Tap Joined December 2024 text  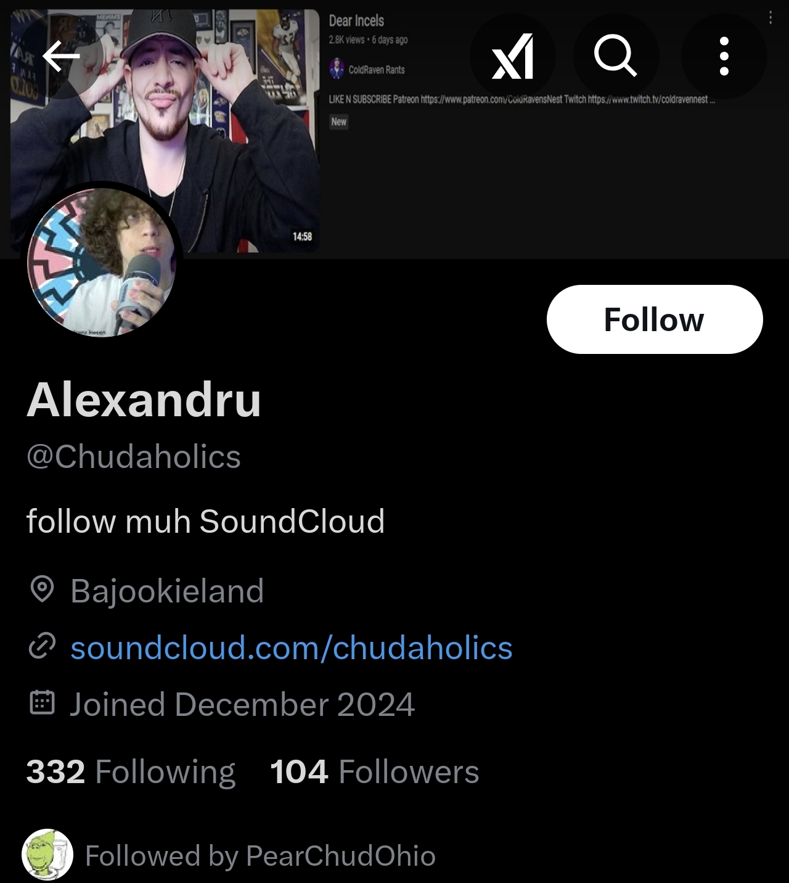pos(242,704)
